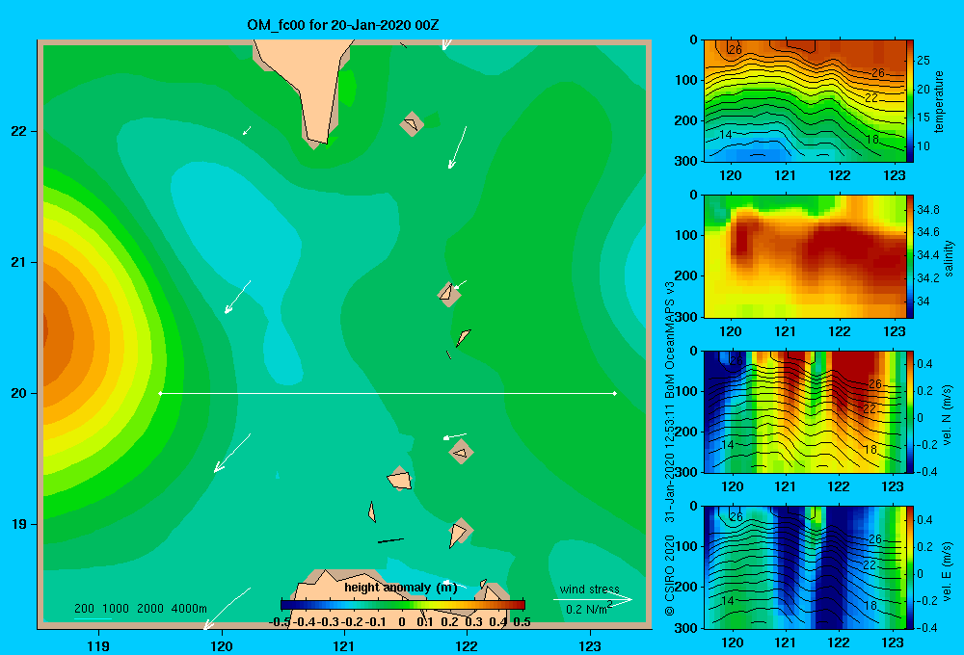Click the vertical temperature axis label
Viewport: 964px width, 655px height.
tap(939, 101)
